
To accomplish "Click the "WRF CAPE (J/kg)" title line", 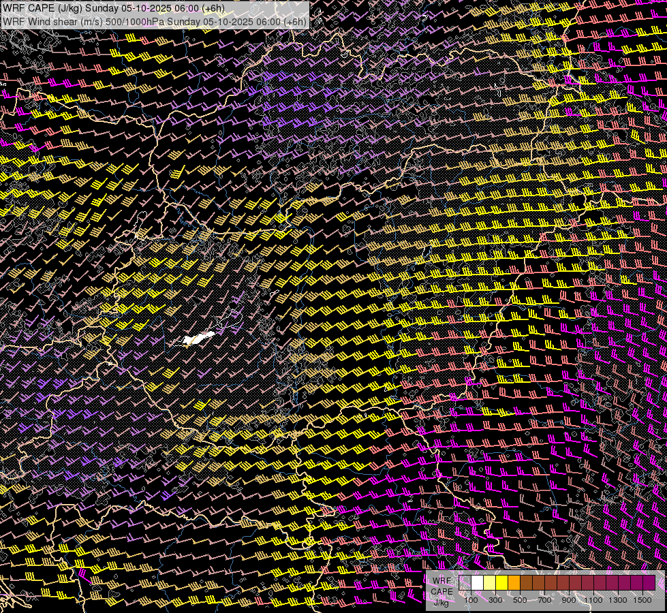I will [x=41, y=8].
